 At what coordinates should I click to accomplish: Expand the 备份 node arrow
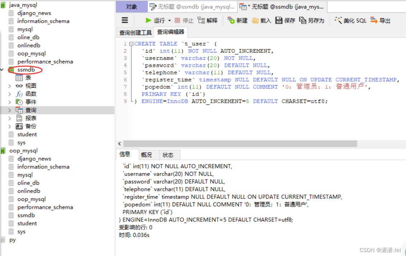pyautogui.click(x=10, y=127)
